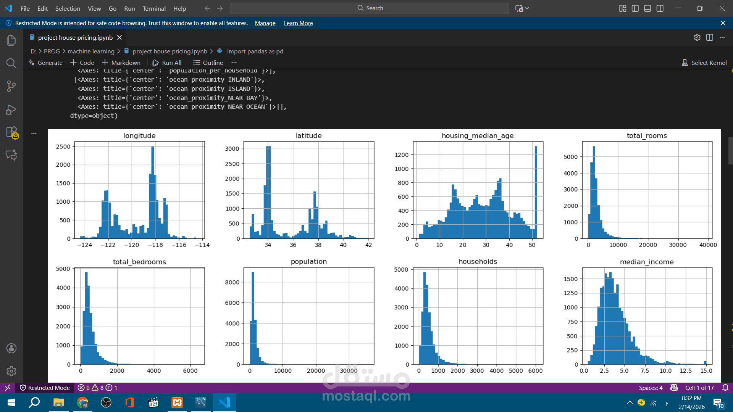Click the Run All button

click(167, 63)
